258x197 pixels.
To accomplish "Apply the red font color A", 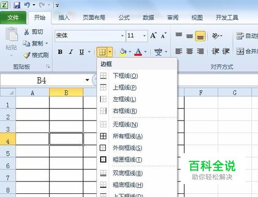I will 138,52.
